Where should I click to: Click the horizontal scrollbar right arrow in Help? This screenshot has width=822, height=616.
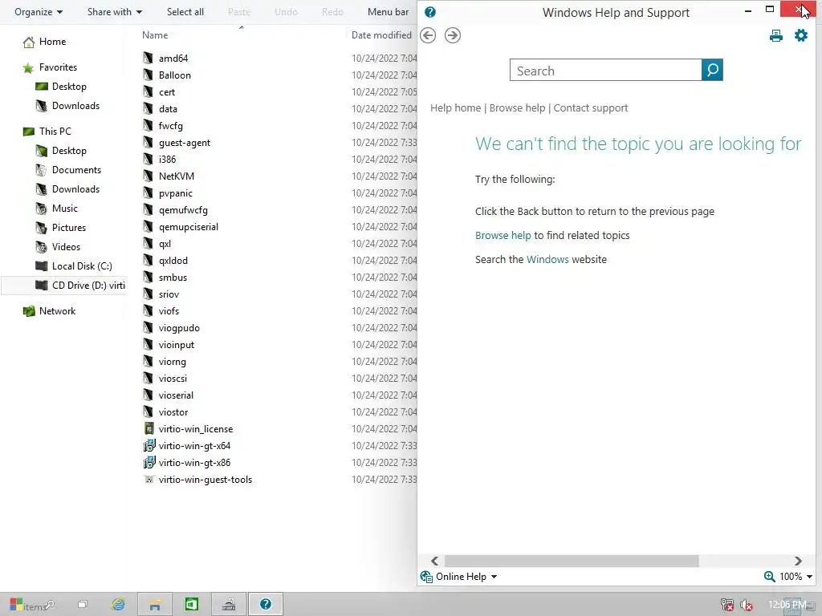tap(798, 561)
